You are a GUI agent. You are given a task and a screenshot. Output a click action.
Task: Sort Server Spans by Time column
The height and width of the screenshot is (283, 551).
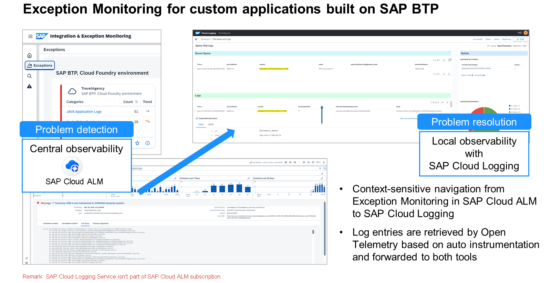pos(200,64)
